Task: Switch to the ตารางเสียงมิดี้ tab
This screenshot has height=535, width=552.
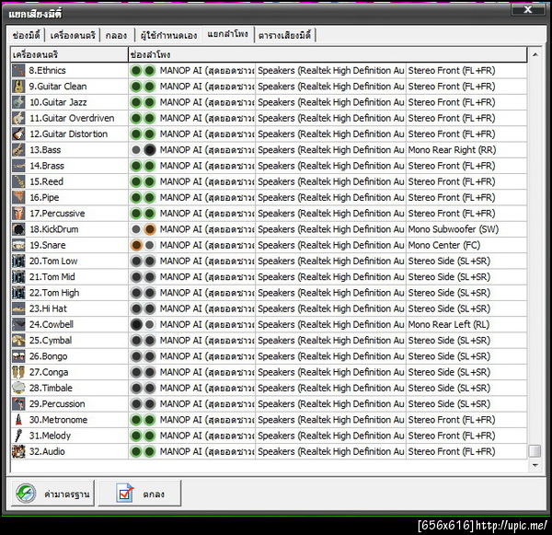Action: coord(284,35)
